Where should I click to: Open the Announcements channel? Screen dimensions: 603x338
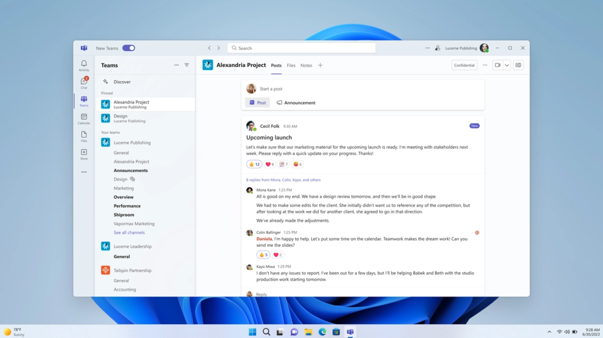coord(131,170)
